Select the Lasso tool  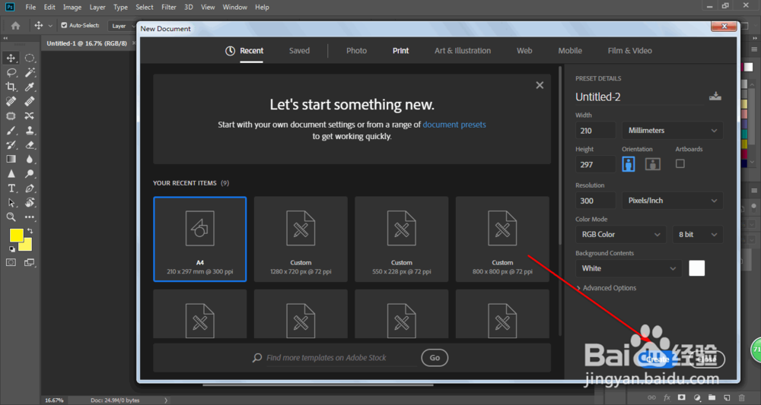11,73
